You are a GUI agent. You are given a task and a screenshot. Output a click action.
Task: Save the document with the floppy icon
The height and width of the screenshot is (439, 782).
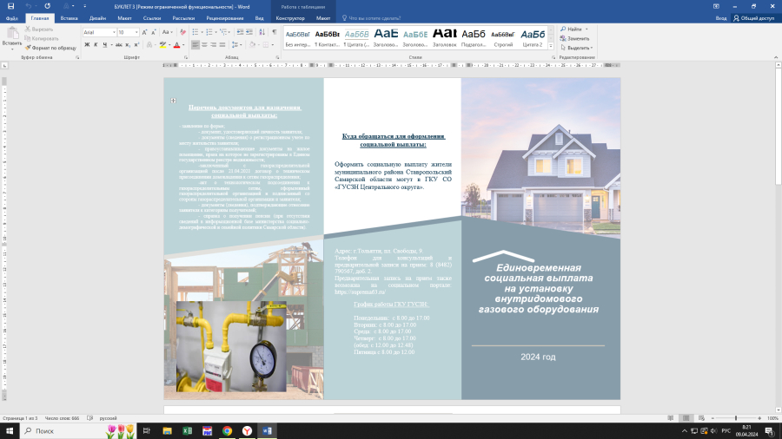coord(10,6)
